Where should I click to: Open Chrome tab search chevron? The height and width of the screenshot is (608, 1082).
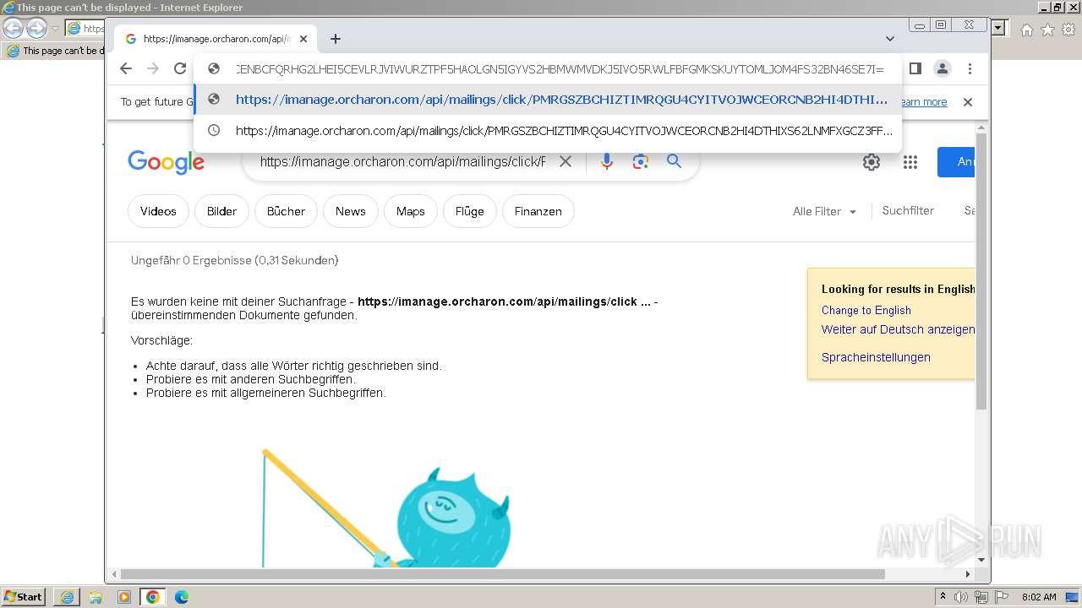pos(890,39)
